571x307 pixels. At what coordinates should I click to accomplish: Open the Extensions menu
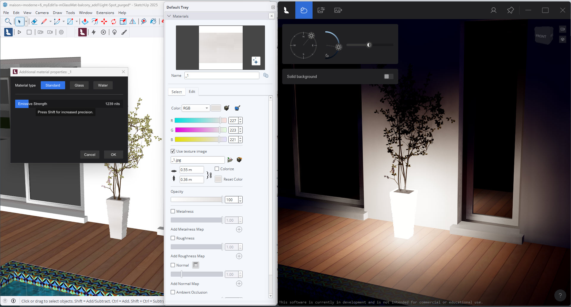point(105,13)
